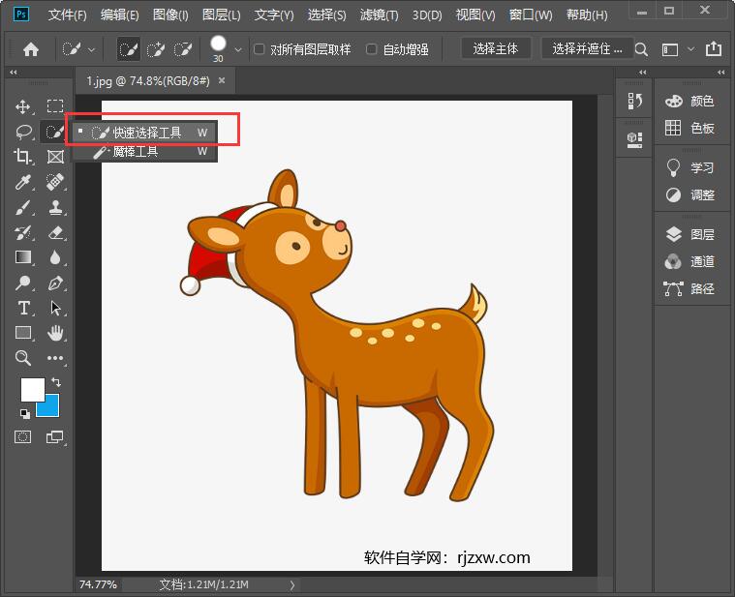Select the Pen tool
Viewport: 735px width, 597px height.
[55, 283]
